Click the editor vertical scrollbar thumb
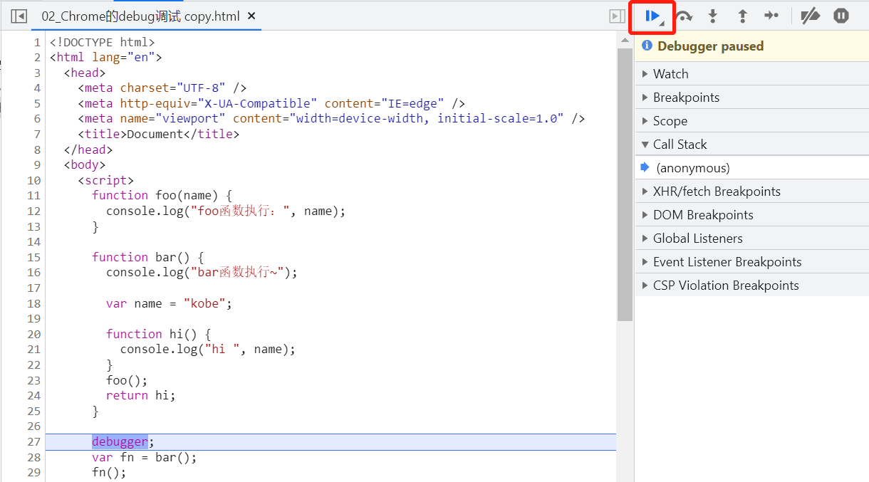This screenshot has width=869, height=482. 625,185
